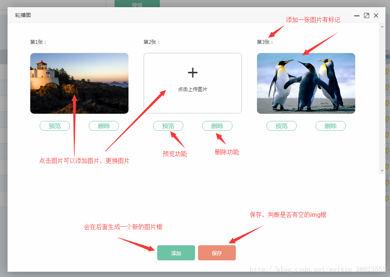Image resolution: width=390 pixels, height=277 pixels.
Task: Expand the 轮播图 dialog to fullscreen
Action: 366,15
